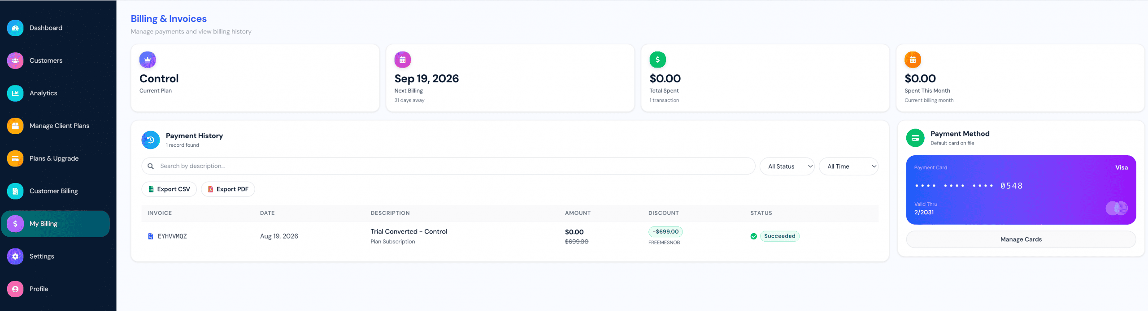The image size is (1148, 311).
Task: Open Manage Cards button
Action: (x=1021, y=239)
